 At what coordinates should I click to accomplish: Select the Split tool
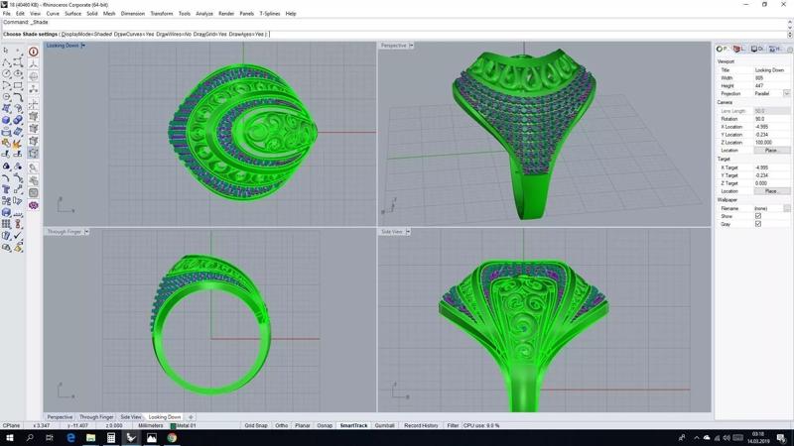(18, 154)
